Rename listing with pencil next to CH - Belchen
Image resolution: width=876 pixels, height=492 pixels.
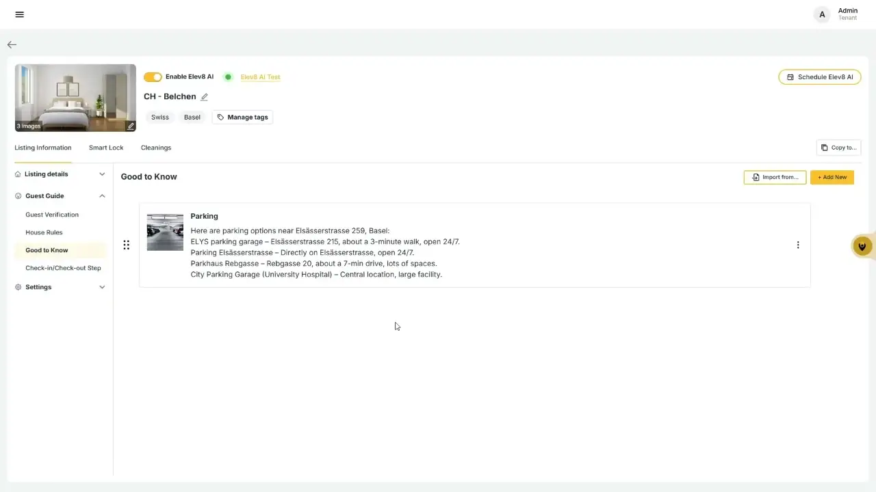click(x=204, y=97)
